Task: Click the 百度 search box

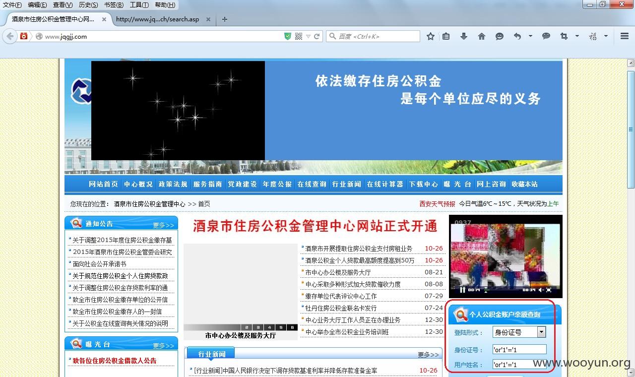Action: click(373, 36)
